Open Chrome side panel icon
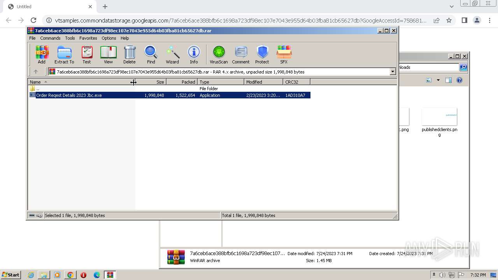Image resolution: width=498 pixels, height=280 pixels. tap(464, 20)
